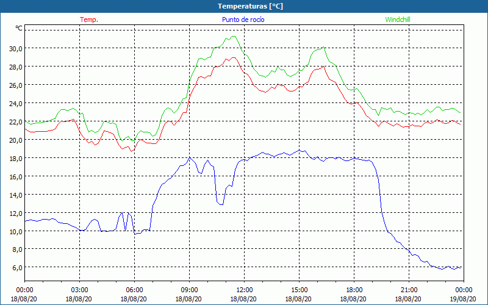The image size is (488, 305).
Task: Click the °C unit label on axis
Action: [19, 28]
